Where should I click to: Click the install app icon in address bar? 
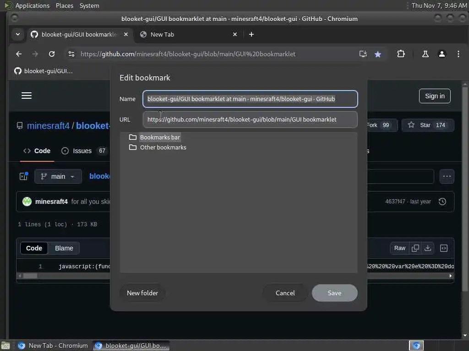point(363,54)
